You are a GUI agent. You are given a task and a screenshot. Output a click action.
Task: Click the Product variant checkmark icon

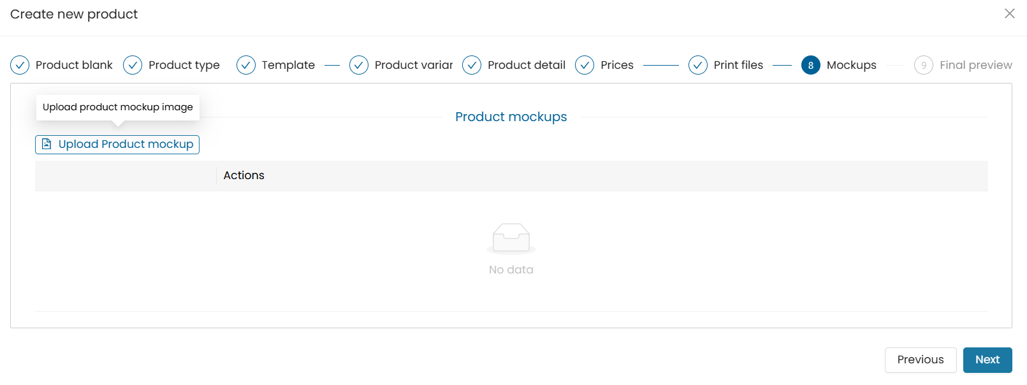tap(359, 65)
